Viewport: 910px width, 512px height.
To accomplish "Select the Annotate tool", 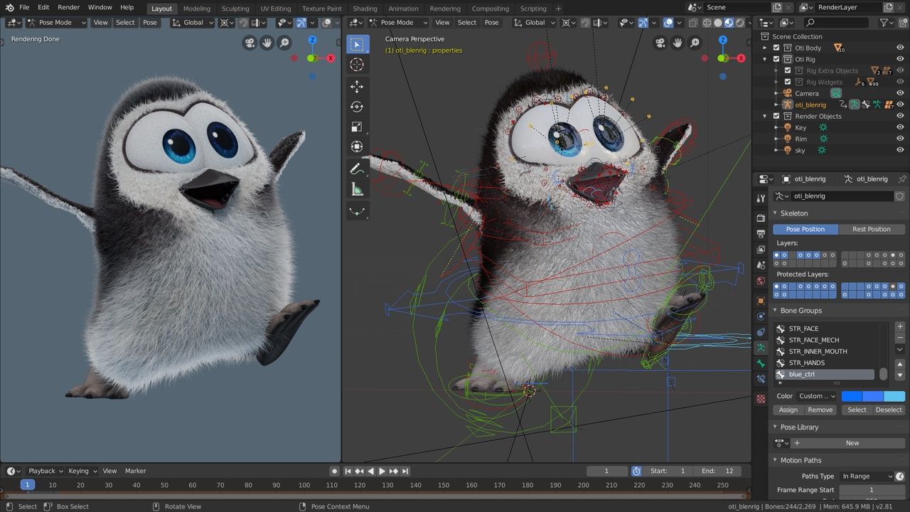I will pyautogui.click(x=357, y=169).
